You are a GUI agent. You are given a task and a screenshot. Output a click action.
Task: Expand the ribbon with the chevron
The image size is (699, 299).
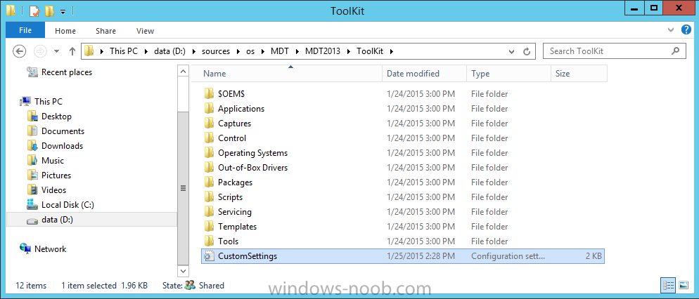(672, 30)
